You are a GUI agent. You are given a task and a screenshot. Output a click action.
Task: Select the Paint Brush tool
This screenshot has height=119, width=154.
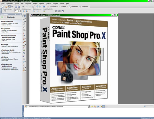tap(24, 42)
